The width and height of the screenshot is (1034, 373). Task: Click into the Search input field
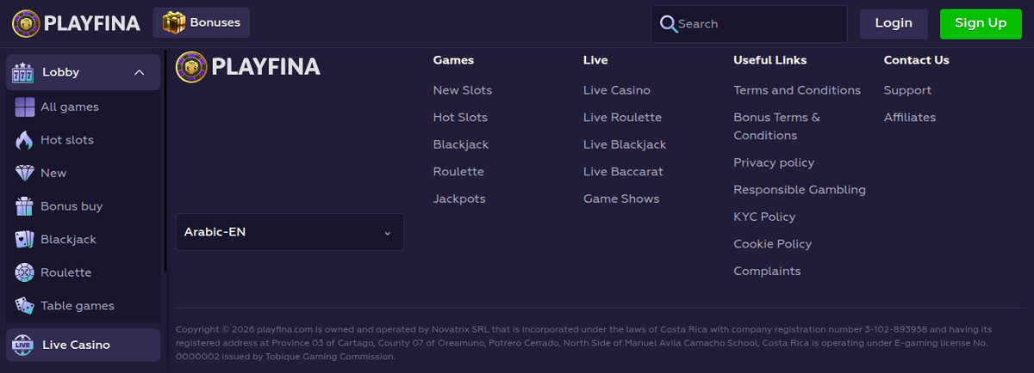coord(758,24)
